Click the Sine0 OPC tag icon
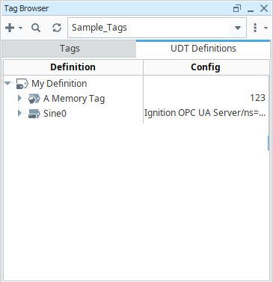This screenshot has width=273, height=282. click(x=34, y=114)
